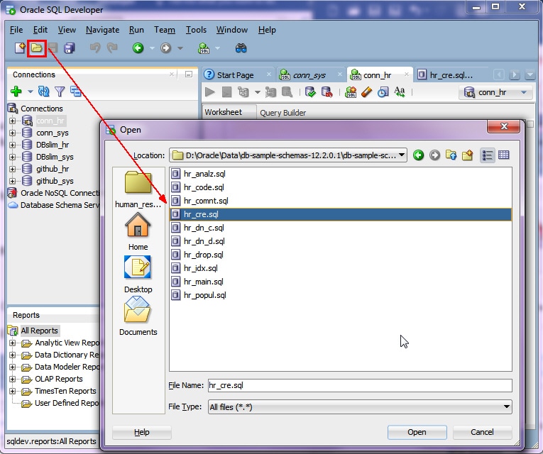Image resolution: width=543 pixels, height=454 pixels.
Task: Open the Team menu
Action: (165, 30)
